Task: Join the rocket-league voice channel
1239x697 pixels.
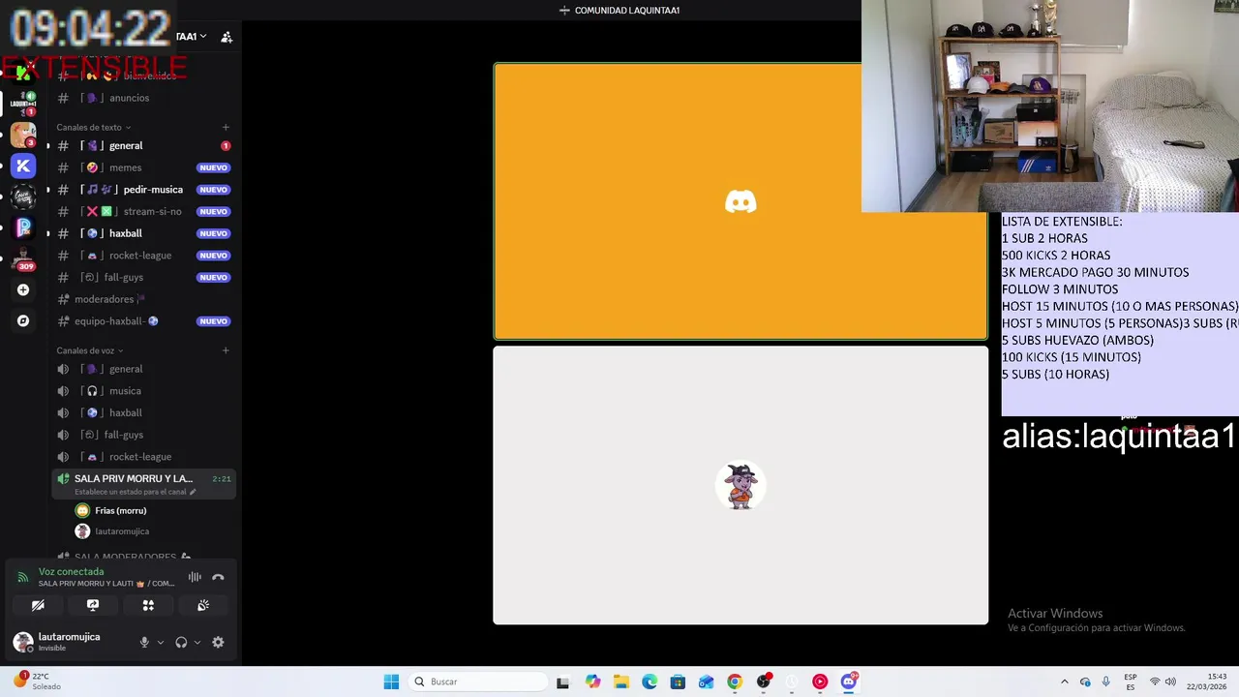Action: tap(143, 457)
